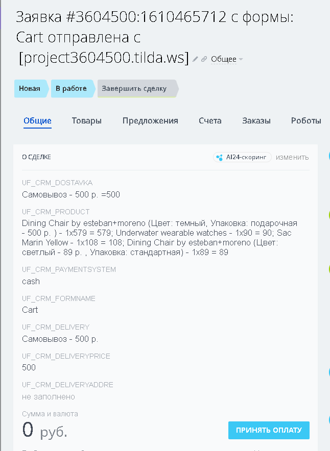Click the Завершить сделку stage
This screenshot has height=451, width=330.
coord(137,89)
